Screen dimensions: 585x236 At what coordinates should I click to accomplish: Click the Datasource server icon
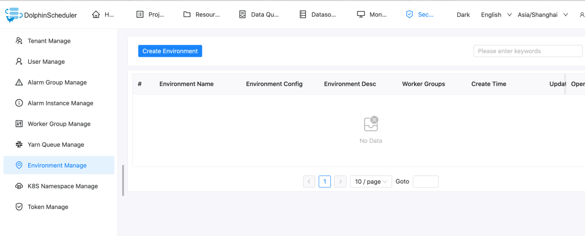(x=303, y=15)
